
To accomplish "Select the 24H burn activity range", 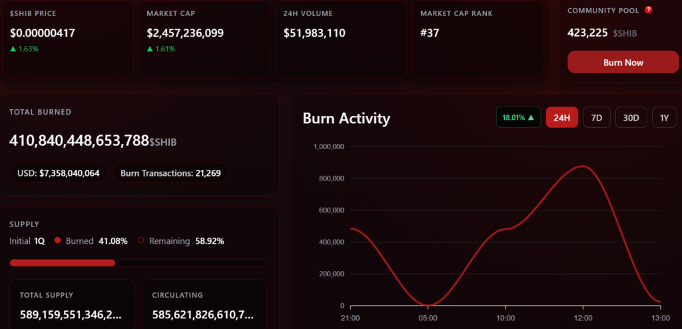I will coord(562,117).
